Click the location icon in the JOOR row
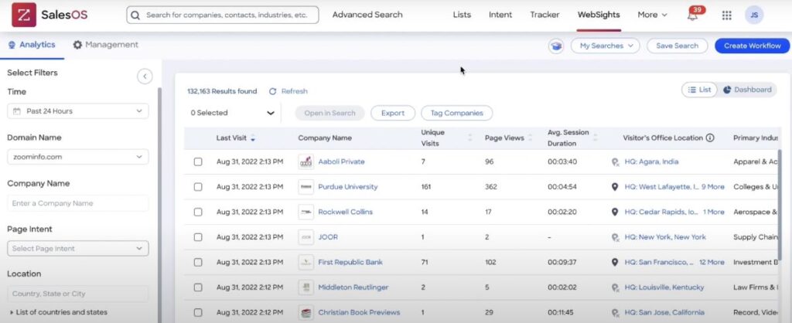The height and width of the screenshot is (323, 792). [615, 237]
